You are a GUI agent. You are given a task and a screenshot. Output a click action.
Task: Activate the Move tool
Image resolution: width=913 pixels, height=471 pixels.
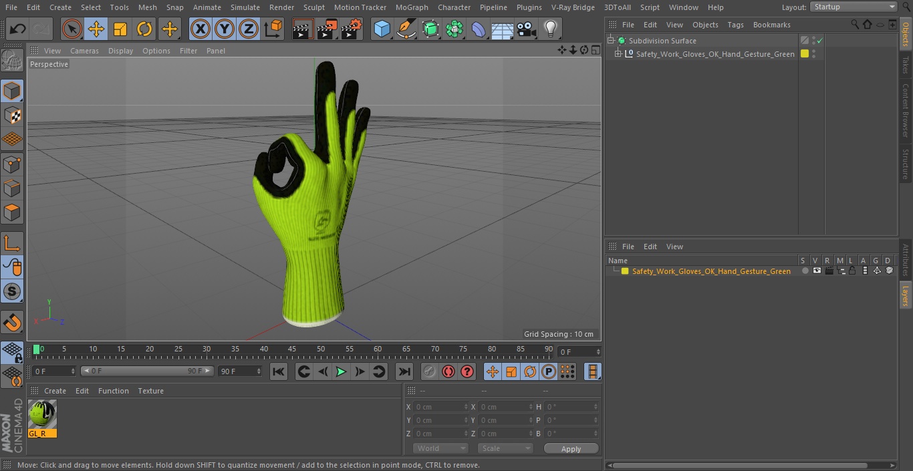click(96, 29)
